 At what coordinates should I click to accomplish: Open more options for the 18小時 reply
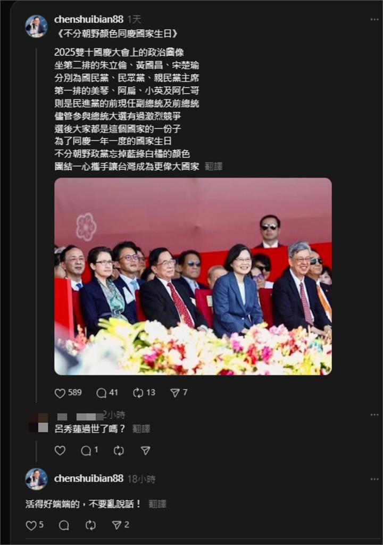click(374, 479)
